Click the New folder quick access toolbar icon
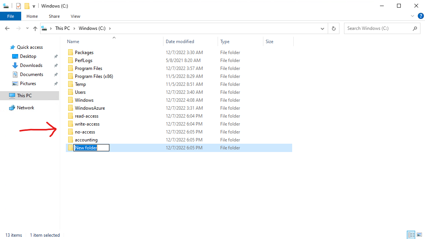 pyautogui.click(x=27, y=6)
